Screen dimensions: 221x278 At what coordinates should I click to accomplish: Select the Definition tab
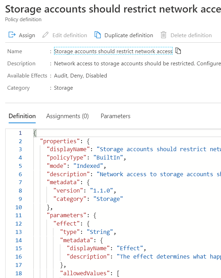[22, 116]
